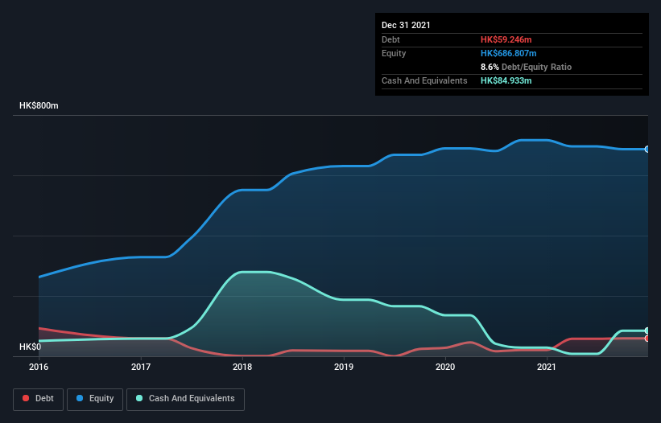
Task: Click the HK$84.933m cash value
Action: point(506,80)
